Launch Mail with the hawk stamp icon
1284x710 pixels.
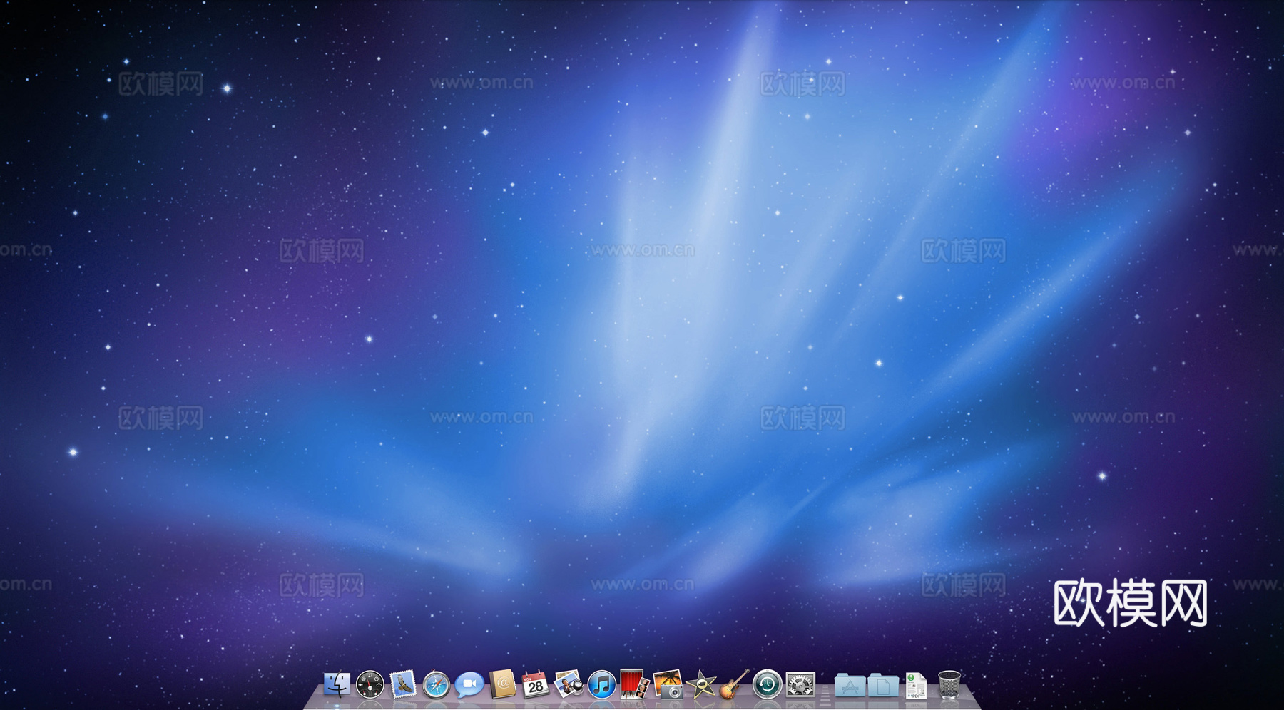403,685
